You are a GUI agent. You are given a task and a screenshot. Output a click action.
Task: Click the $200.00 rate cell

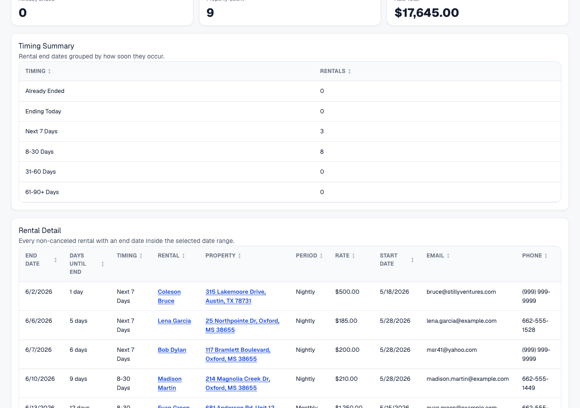[347, 350]
